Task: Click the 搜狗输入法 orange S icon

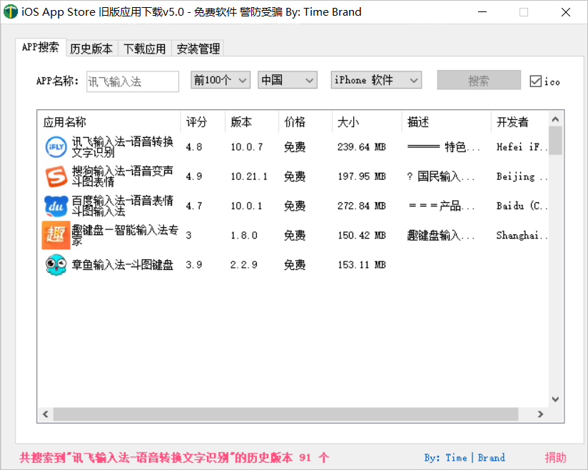Action: tap(56, 176)
